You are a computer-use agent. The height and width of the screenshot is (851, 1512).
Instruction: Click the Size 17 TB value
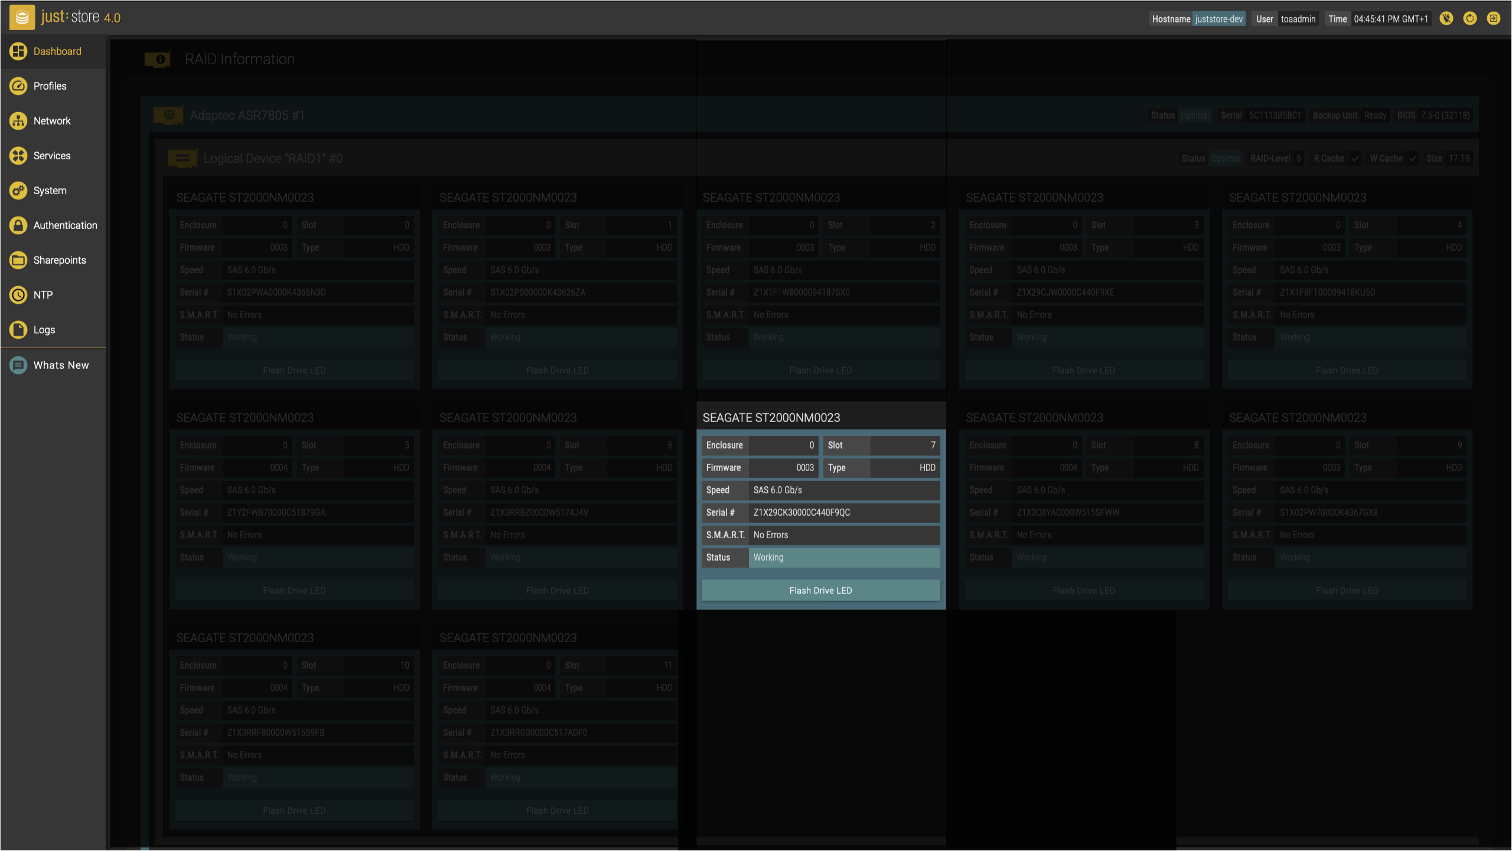(x=1459, y=159)
